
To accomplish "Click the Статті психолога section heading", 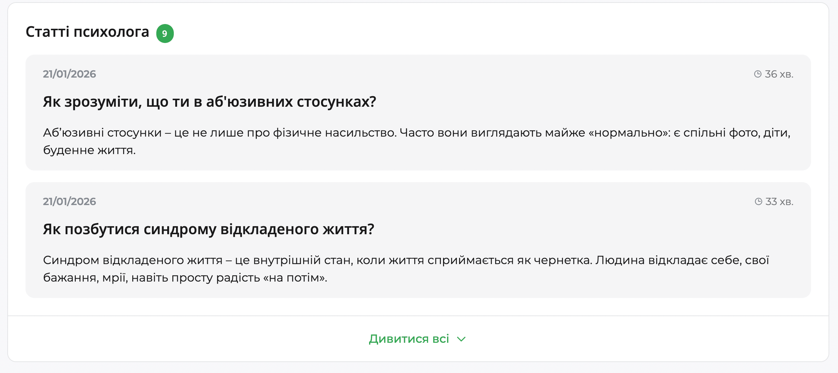I will coord(87,32).
